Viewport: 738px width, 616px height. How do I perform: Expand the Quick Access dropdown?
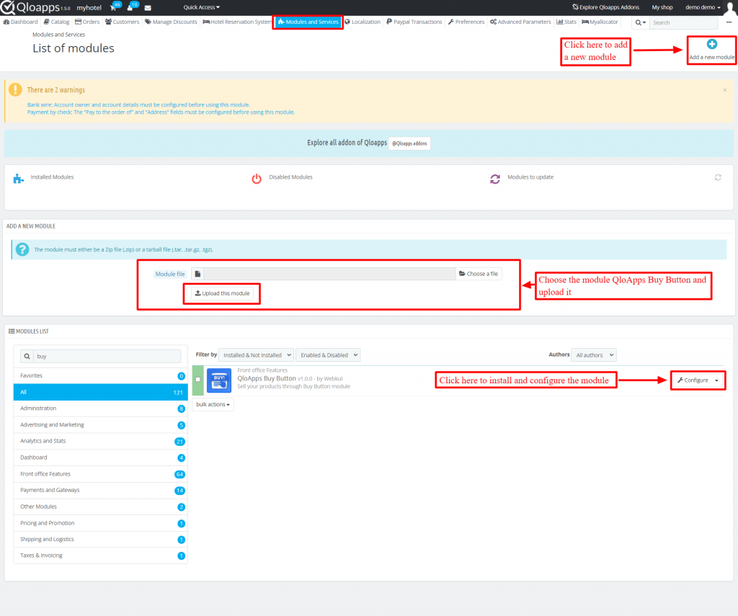pos(202,7)
